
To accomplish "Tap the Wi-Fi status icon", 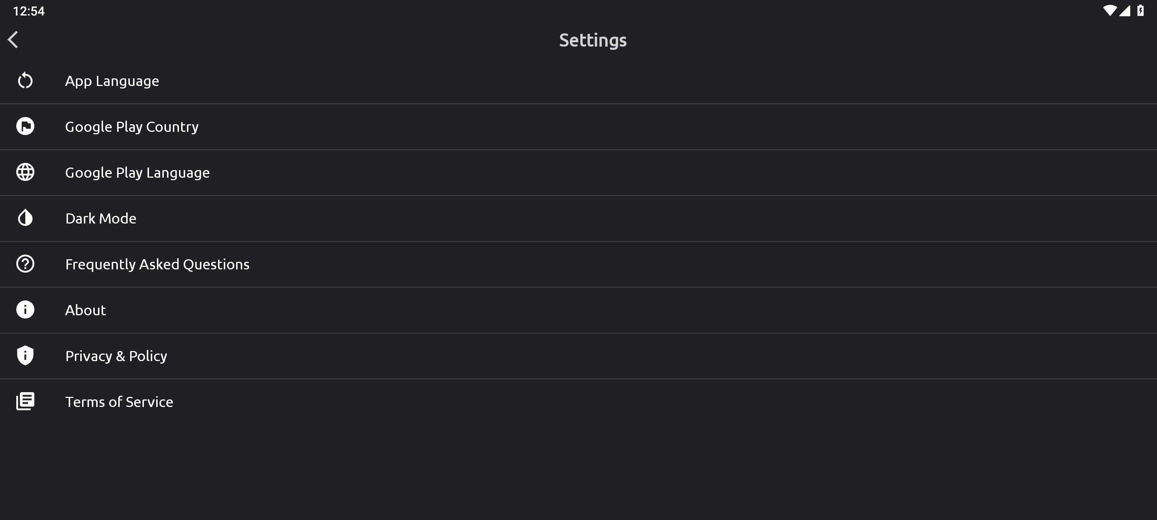I will coord(1109,11).
